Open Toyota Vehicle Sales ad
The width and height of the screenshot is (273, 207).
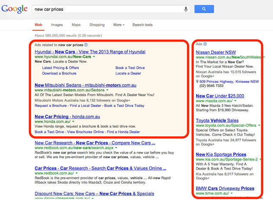[217, 120]
